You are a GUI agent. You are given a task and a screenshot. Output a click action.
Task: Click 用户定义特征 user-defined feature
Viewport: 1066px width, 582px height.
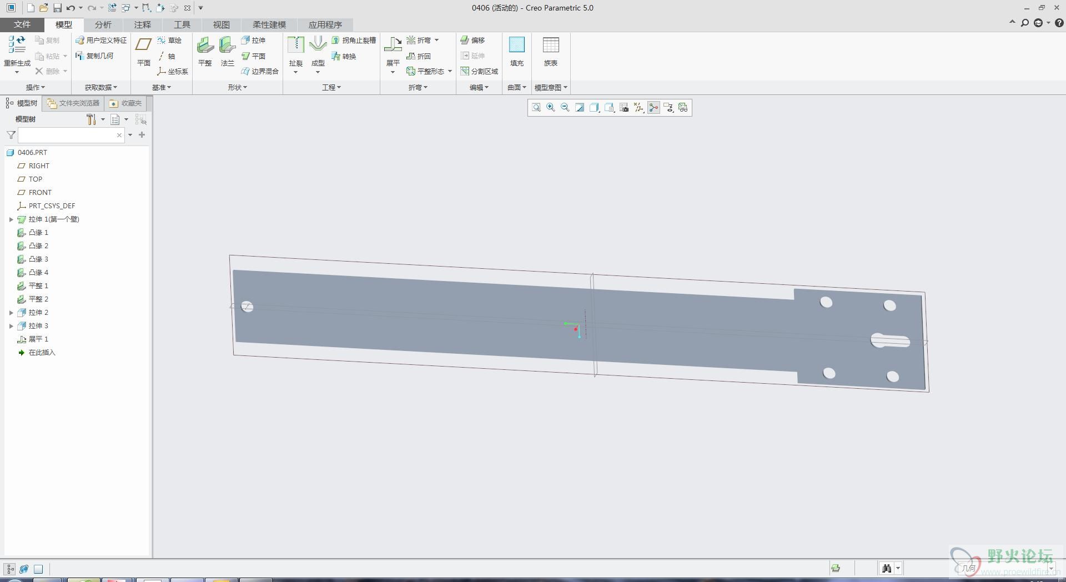pyautogui.click(x=101, y=40)
